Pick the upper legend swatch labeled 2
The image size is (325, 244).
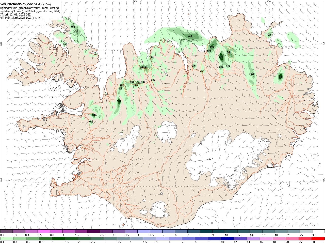(x=94, y=231)
